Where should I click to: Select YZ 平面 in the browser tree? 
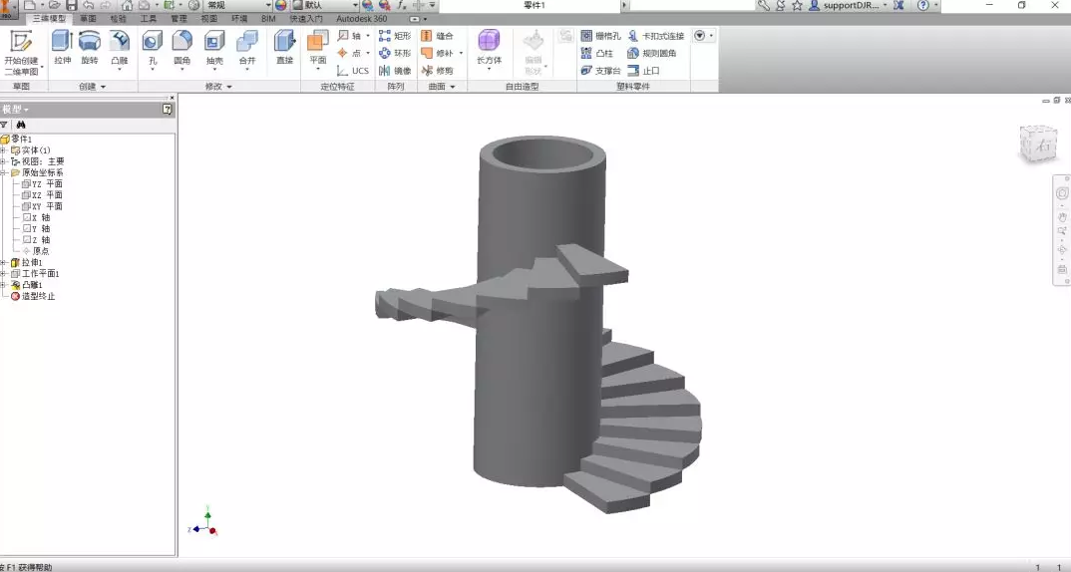pyautogui.click(x=42, y=183)
